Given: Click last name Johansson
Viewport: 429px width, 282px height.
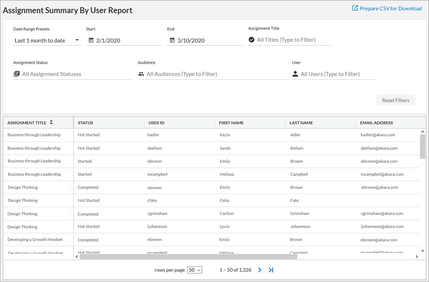Looking at the screenshot, I should point(300,227).
